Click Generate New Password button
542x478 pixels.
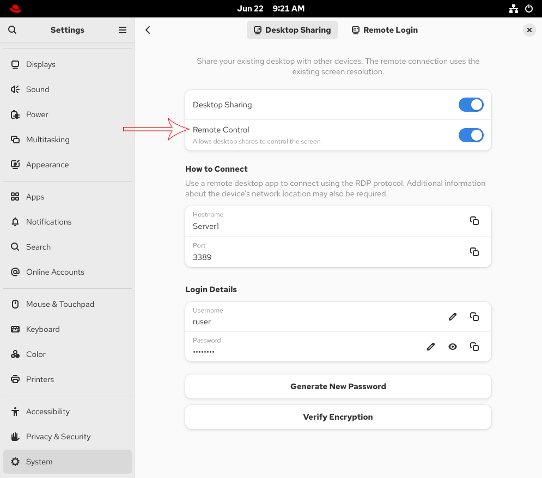click(x=338, y=386)
